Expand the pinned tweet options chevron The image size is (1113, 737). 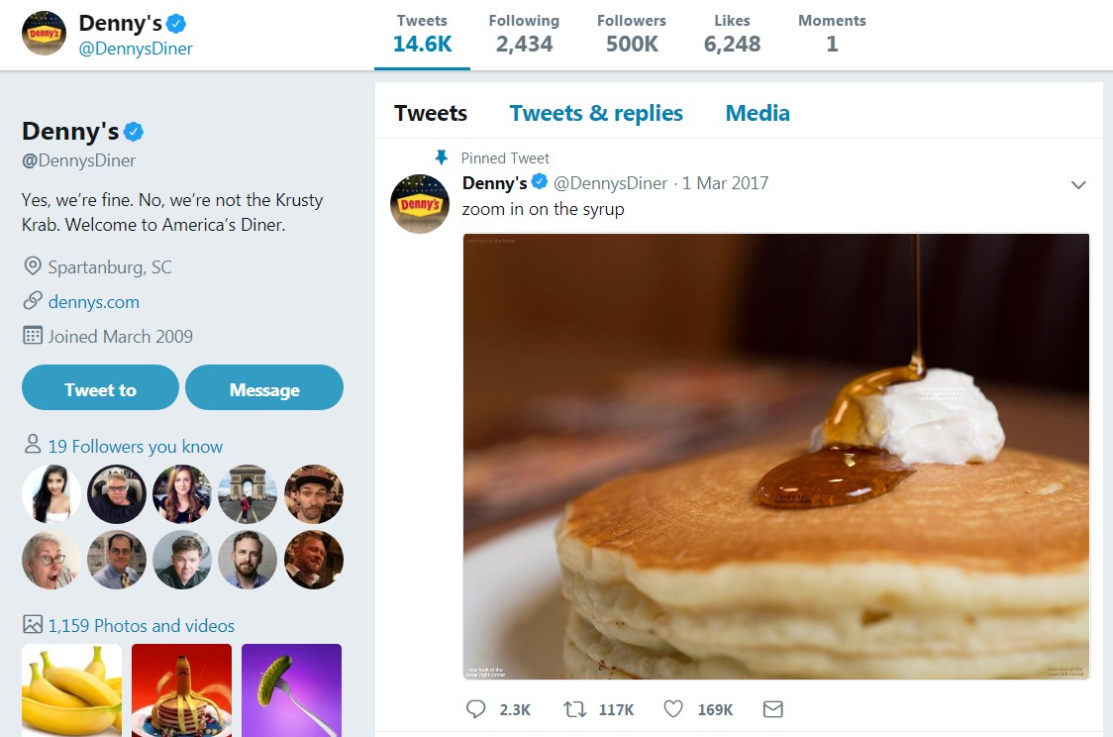(x=1078, y=185)
